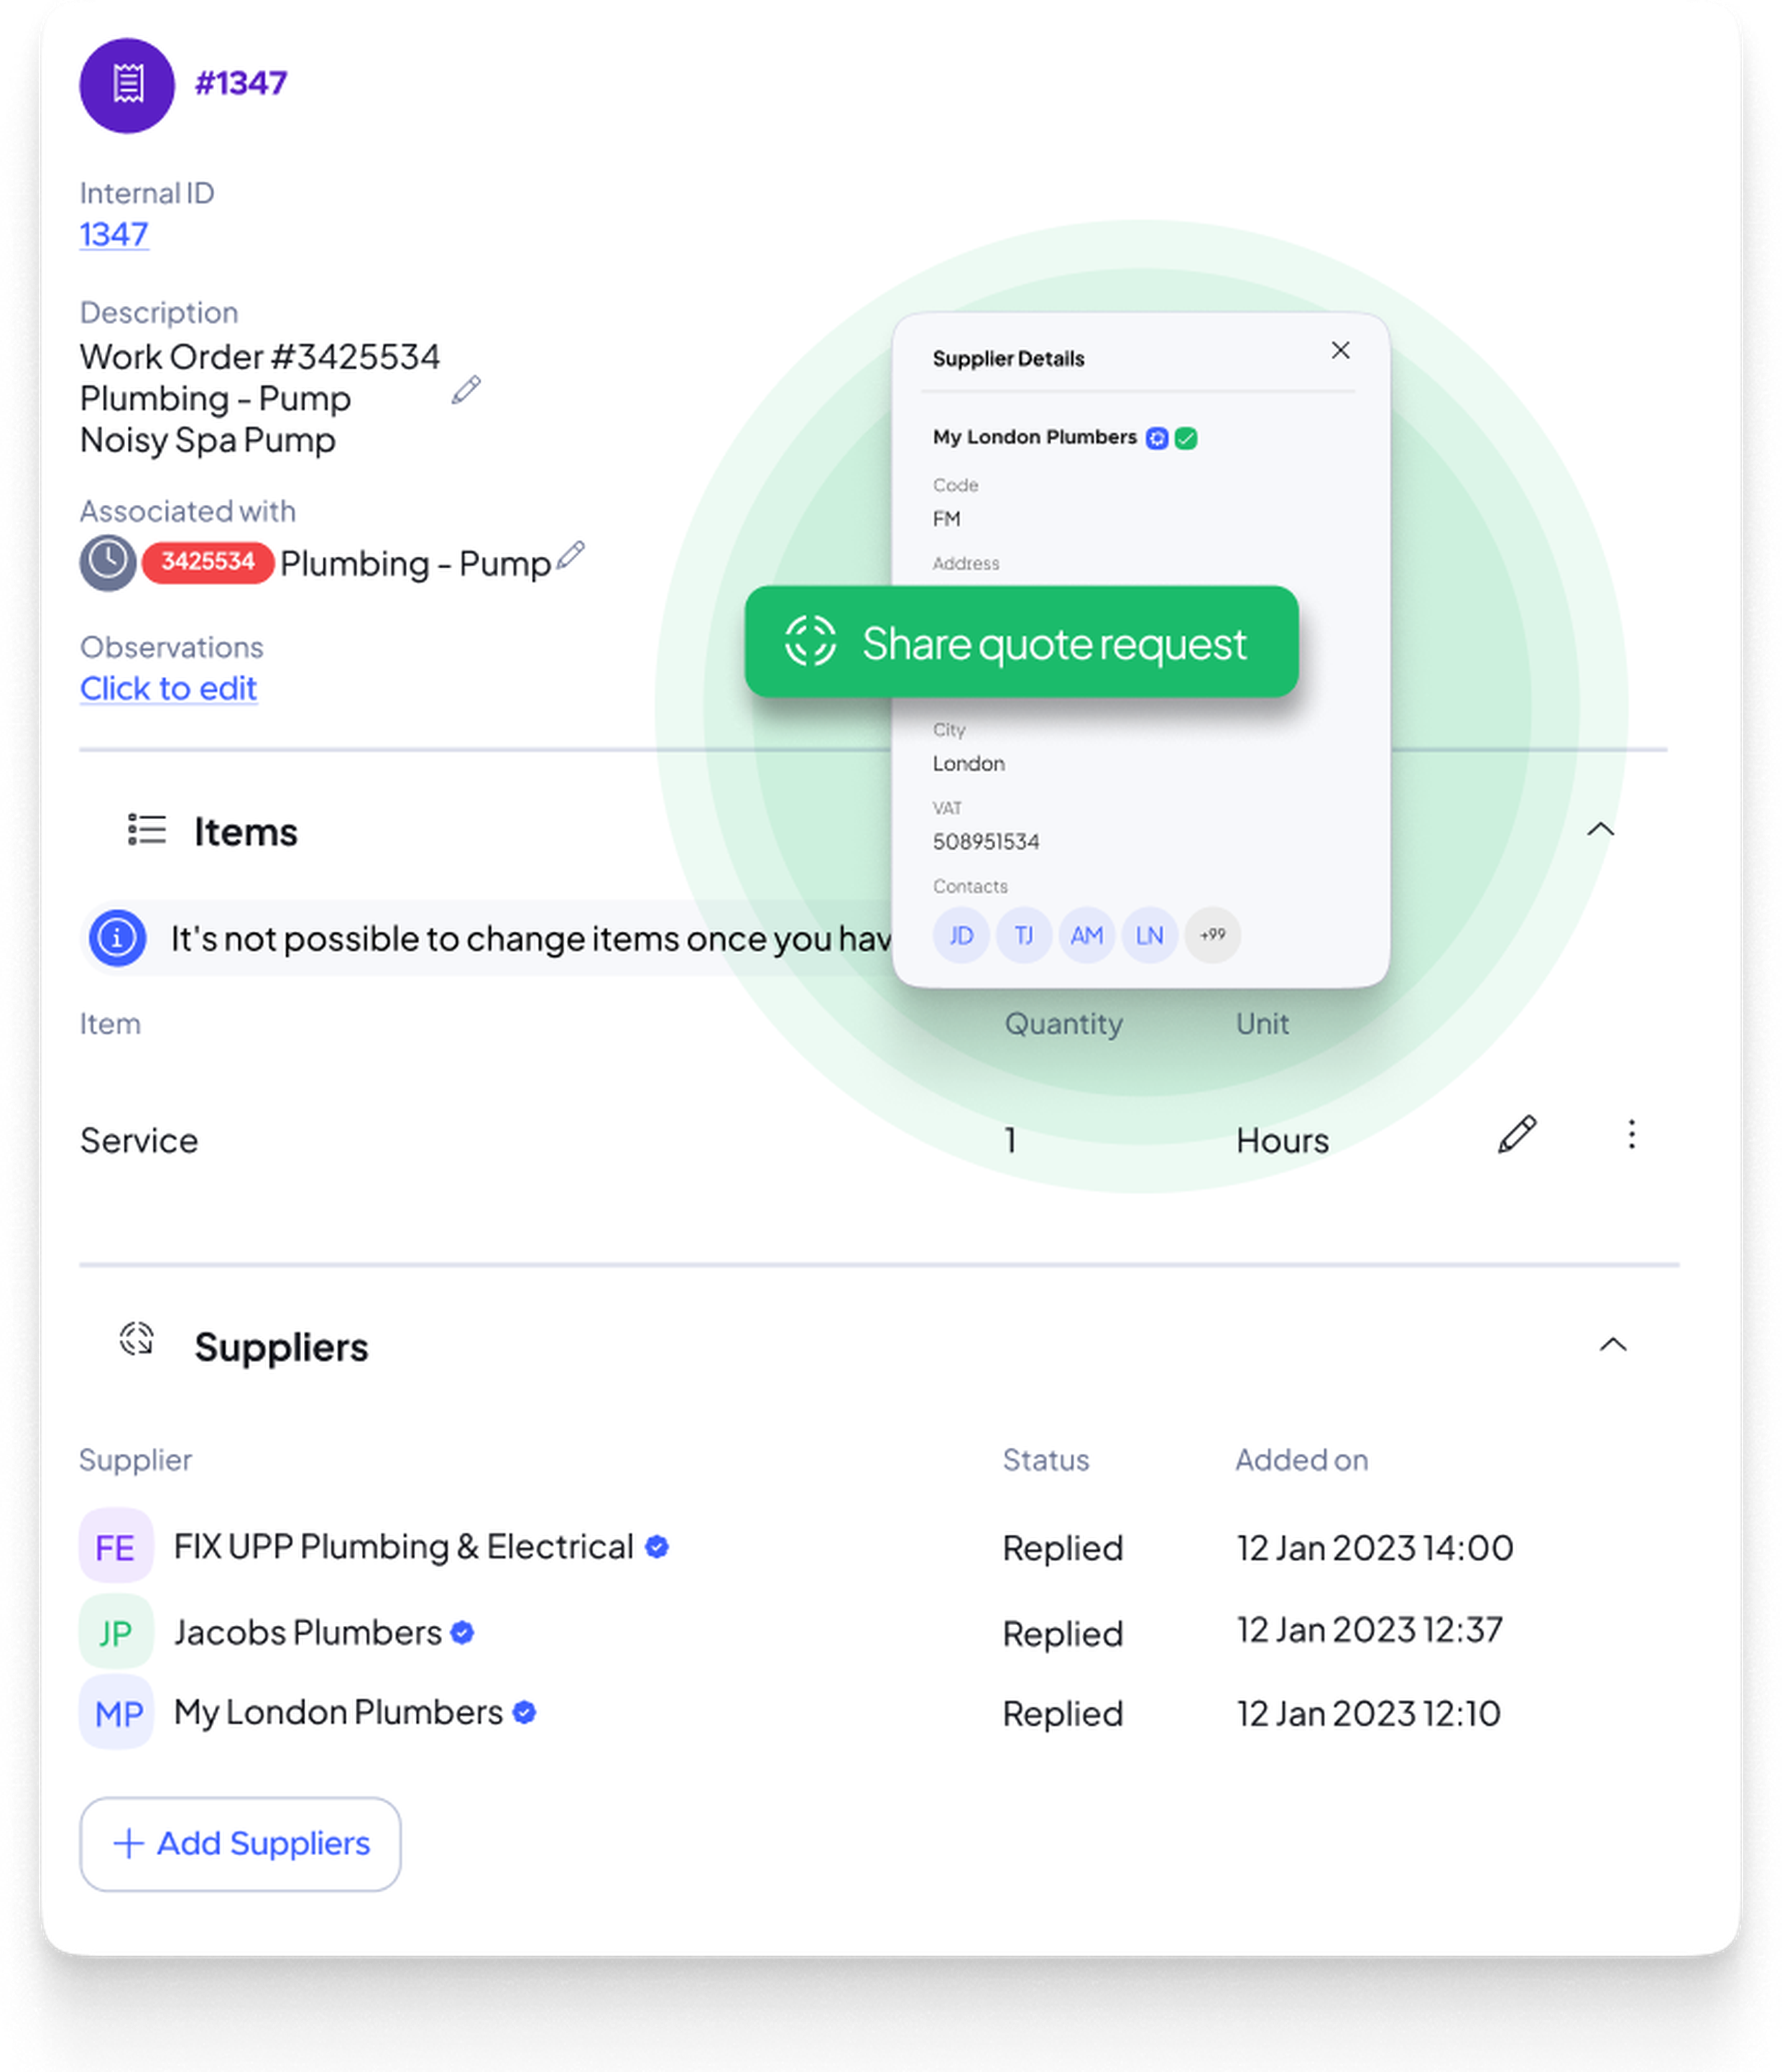Collapse the Items section
Screen dimensions: 1782x2072
coord(1601,829)
